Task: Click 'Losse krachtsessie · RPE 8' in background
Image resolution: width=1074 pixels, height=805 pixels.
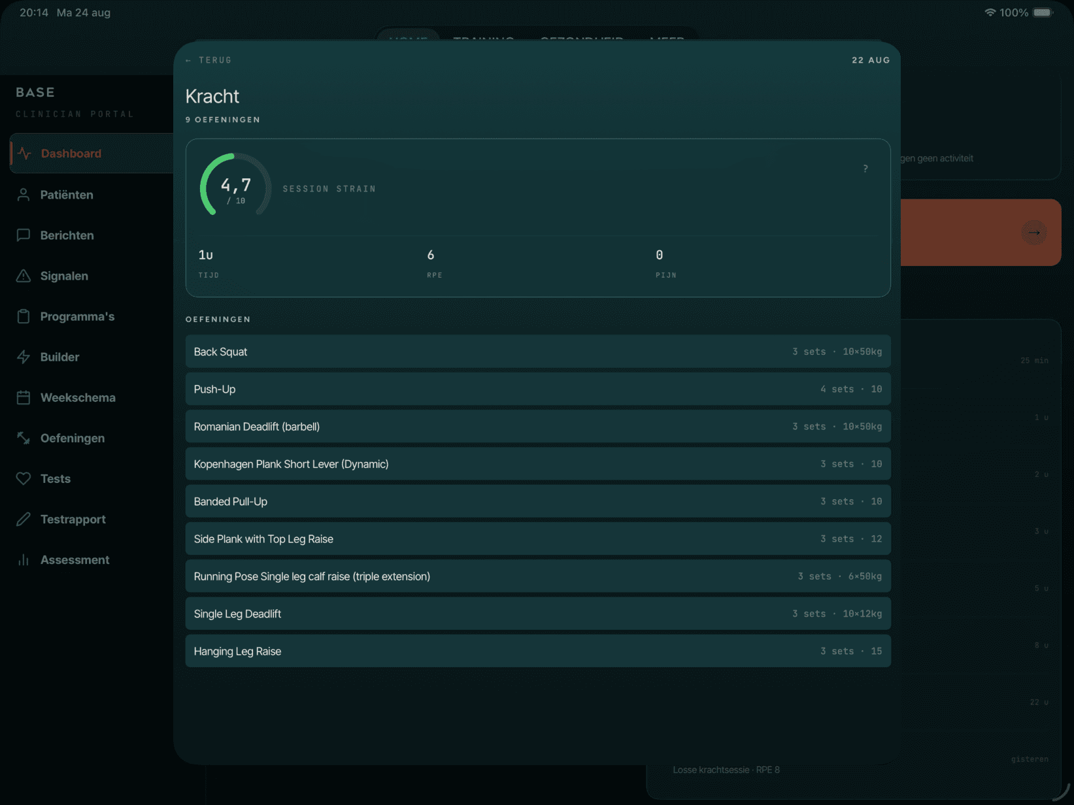Action: (726, 770)
